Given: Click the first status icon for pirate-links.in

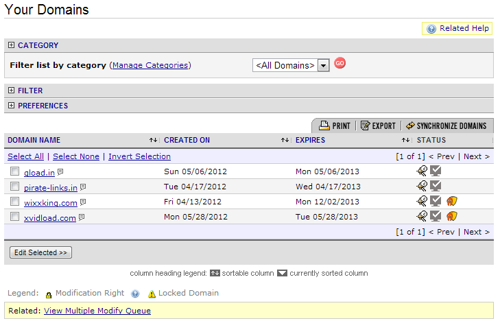Looking at the screenshot, I should [422, 187].
